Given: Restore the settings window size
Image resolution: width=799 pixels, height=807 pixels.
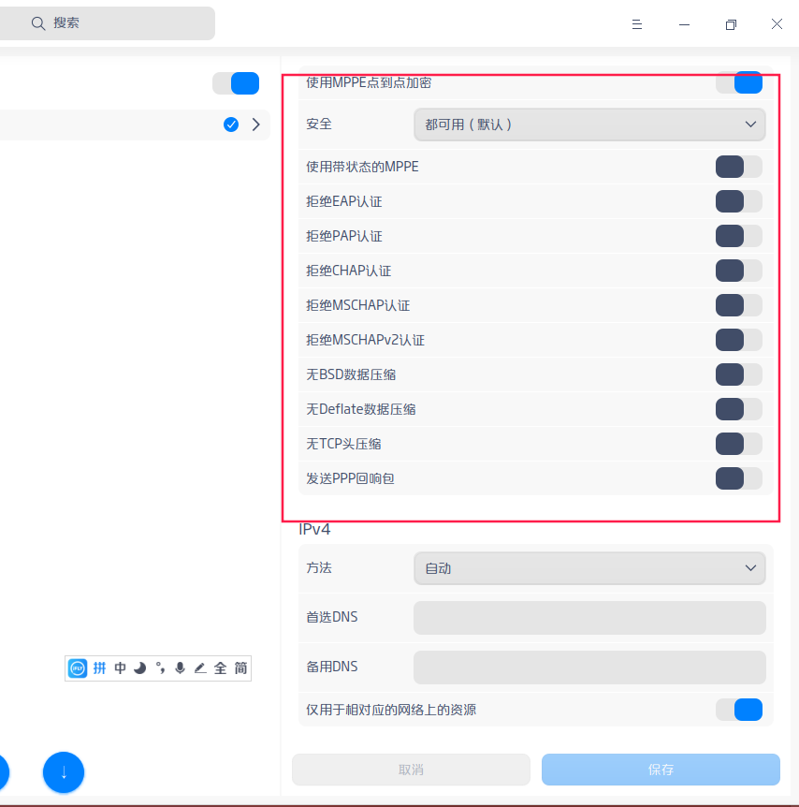Looking at the screenshot, I should coord(731,24).
